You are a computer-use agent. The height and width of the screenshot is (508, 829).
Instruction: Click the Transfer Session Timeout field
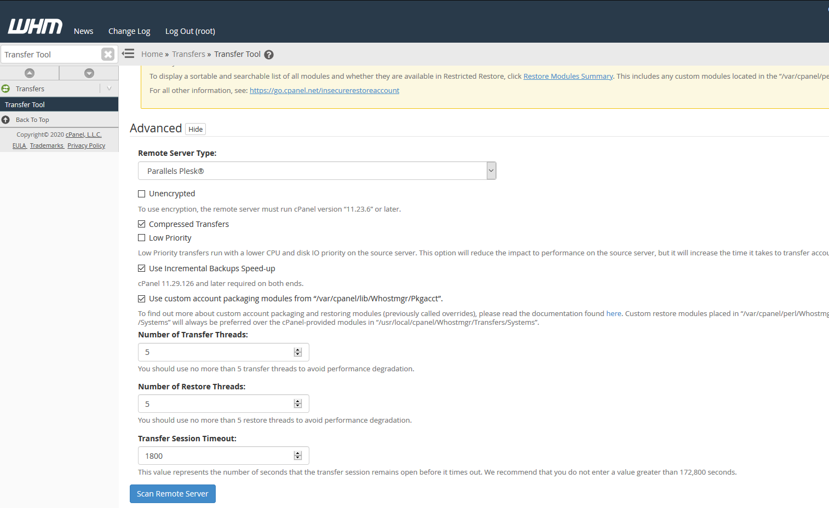pyautogui.click(x=223, y=456)
